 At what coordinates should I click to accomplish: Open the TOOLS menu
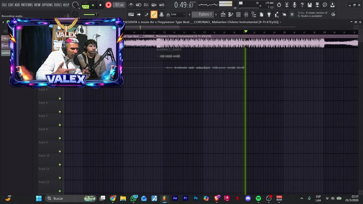pos(58,5)
